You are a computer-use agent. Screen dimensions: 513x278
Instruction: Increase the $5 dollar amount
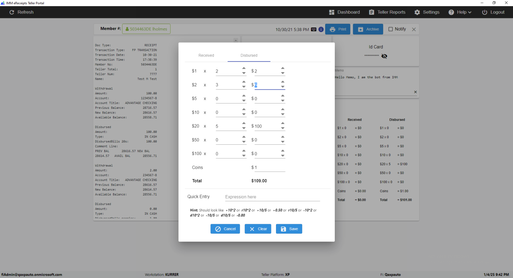283,96
